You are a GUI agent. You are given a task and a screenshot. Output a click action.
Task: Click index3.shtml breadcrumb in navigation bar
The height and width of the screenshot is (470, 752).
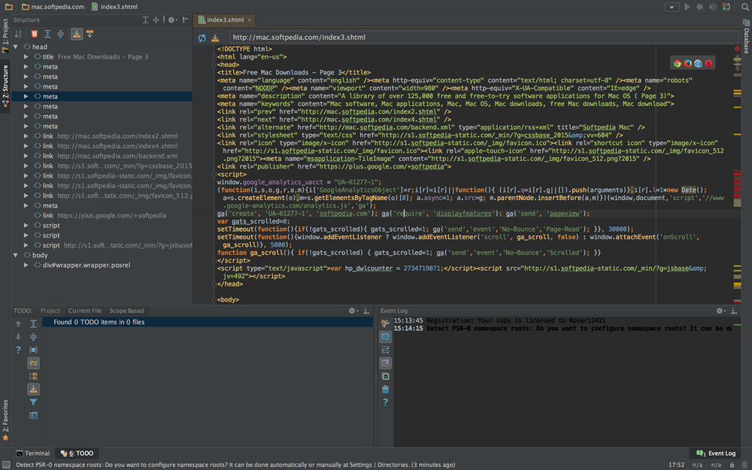tap(114, 7)
